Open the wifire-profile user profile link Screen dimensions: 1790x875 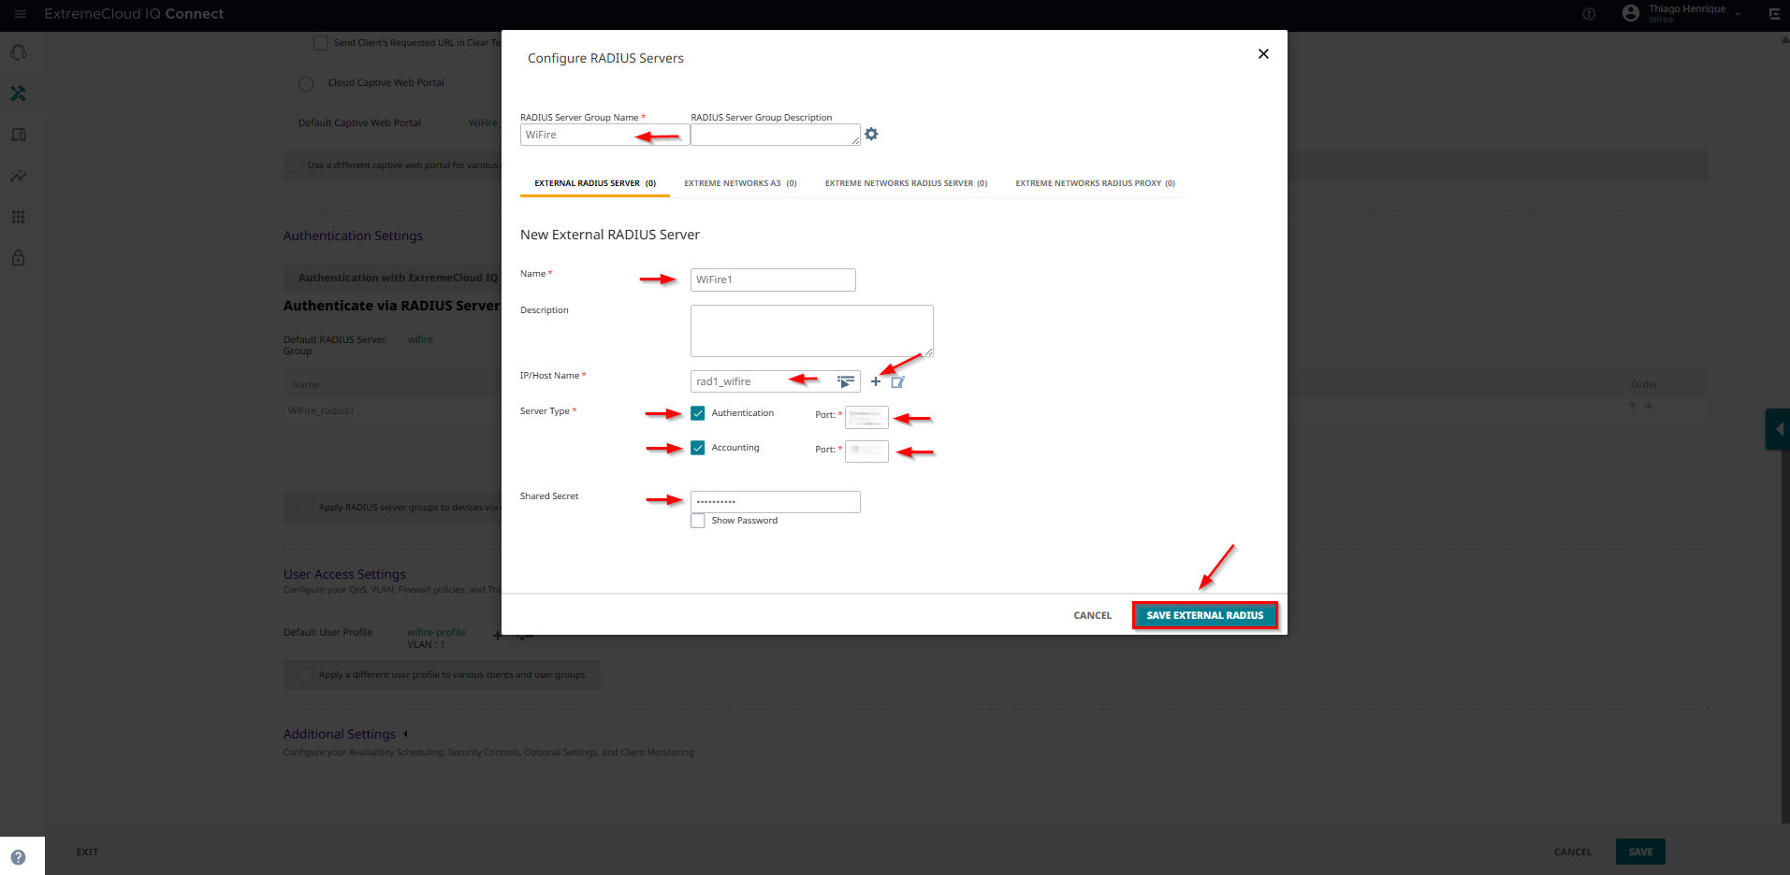(x=436, y=632)
